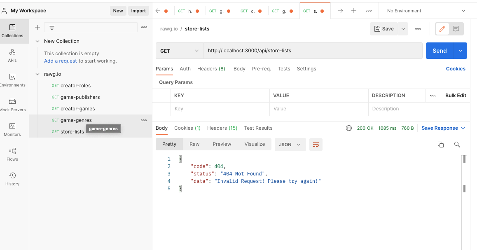Switch to the Pre-req. tab
This screenshot has width=477, height=250.
261,69
